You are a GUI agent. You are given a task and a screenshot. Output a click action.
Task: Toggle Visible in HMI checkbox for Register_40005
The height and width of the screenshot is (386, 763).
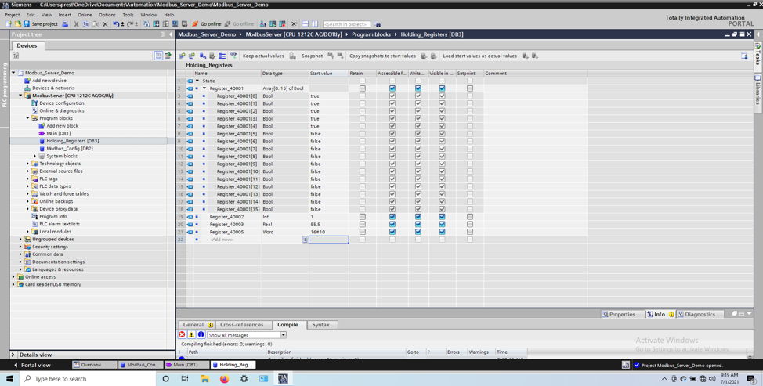442,232
